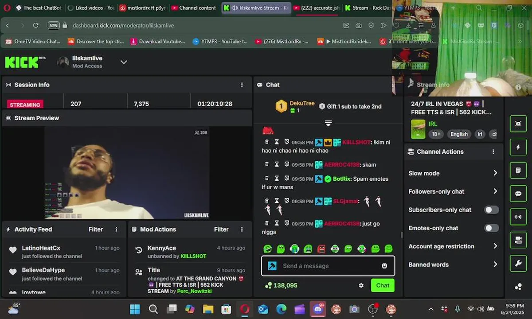This screenshot has width=532, height=319.
Task: Click the channel actions camera sidebar icon
Action: (x=518, y=240)
